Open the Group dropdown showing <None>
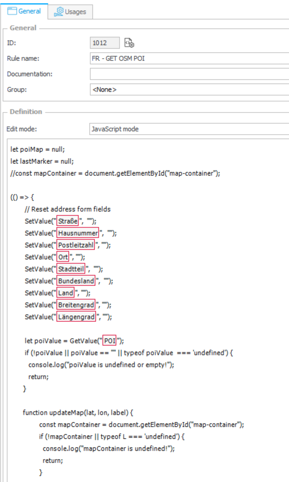 point(189,89)
